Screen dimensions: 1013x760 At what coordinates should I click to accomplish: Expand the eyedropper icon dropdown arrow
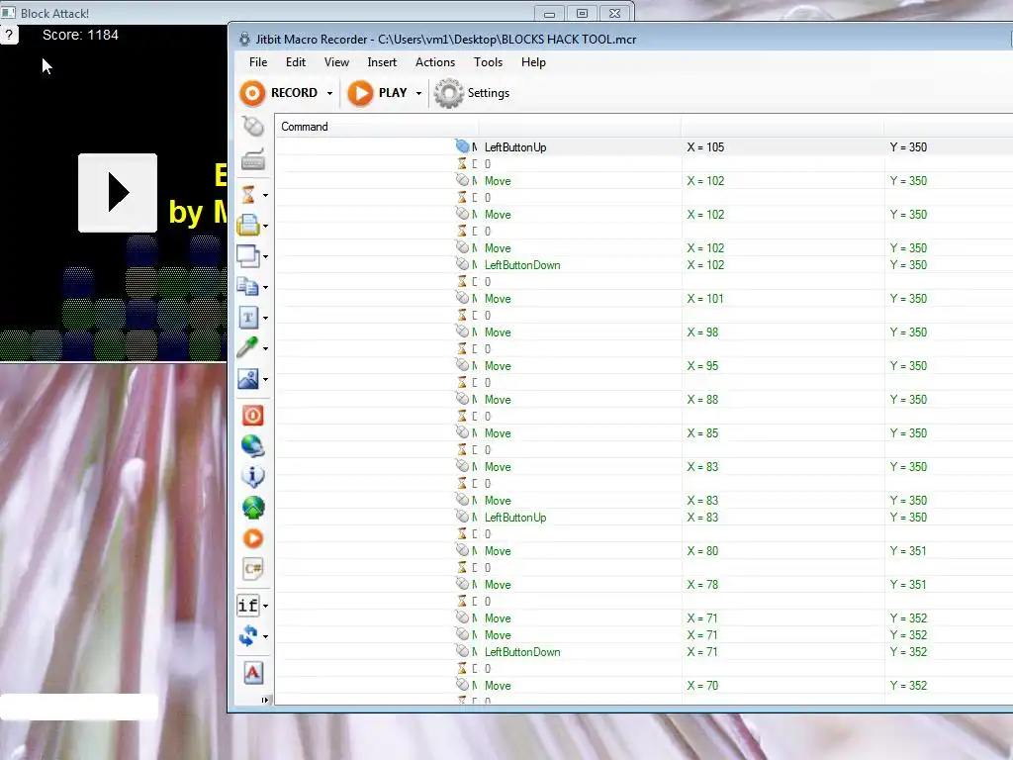pos(265,349)
